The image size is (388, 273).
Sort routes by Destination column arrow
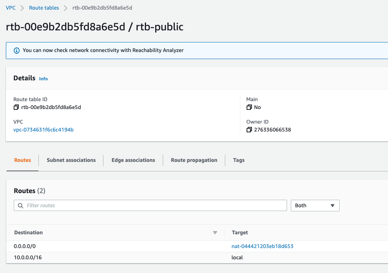(x=215, y=233)
